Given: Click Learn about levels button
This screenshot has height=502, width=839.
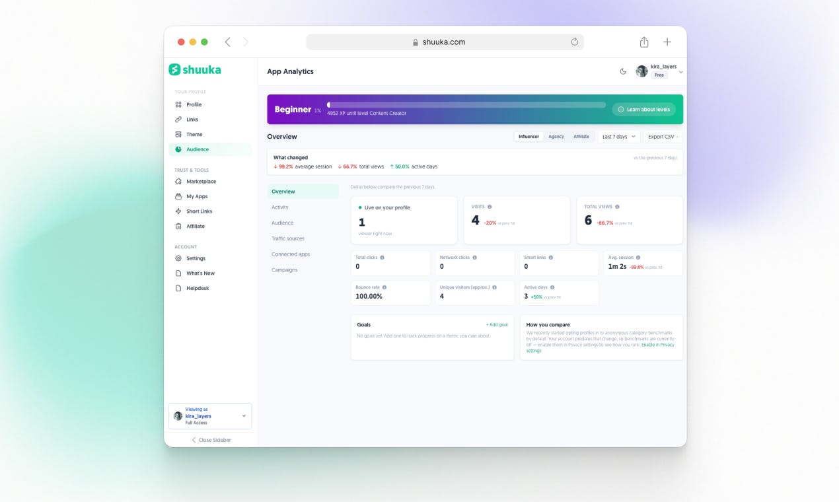Looking at the screenshot, I should (643, 109).
